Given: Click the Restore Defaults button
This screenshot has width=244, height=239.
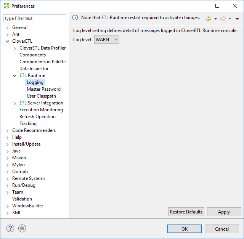Looking at the screenshot, I should [186, 212].
